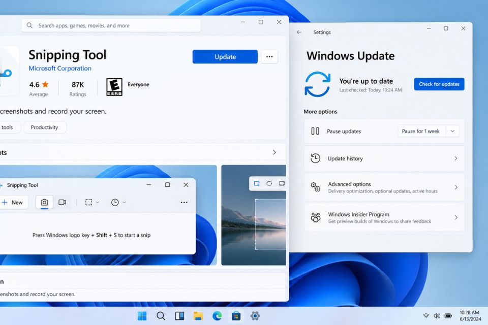488x325 pixels.
Task: Switch to Settings gear on taskbar
Action: click(255, 316)
